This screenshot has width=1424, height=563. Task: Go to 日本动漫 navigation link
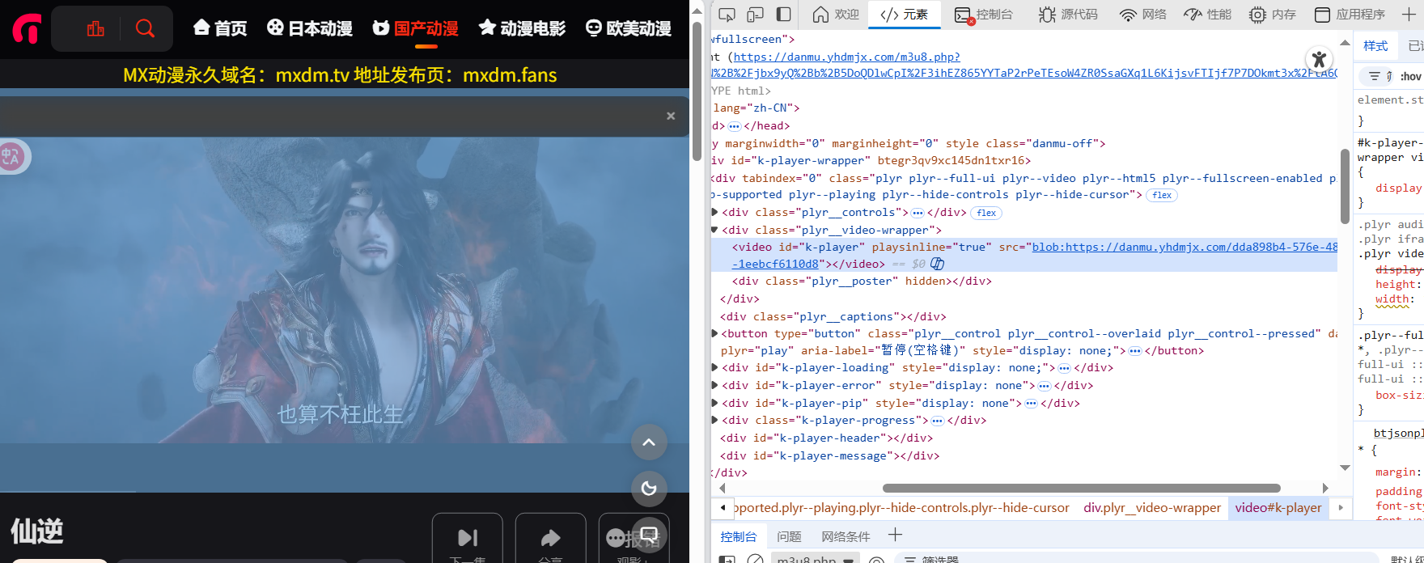(310, 28)
